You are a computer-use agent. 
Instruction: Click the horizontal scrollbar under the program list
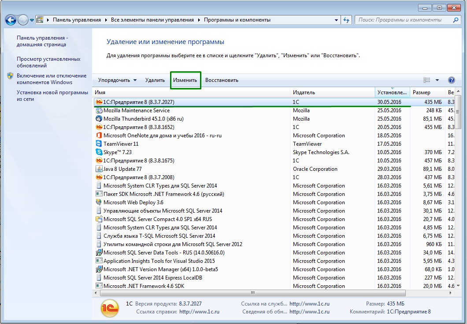click(252, 293)
